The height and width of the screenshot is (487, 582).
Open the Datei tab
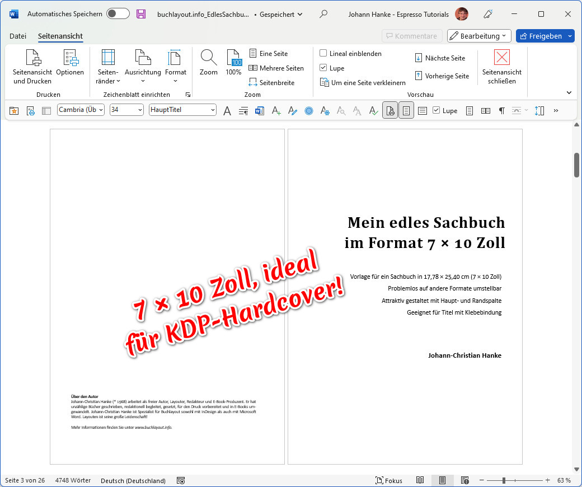(18, 36)
